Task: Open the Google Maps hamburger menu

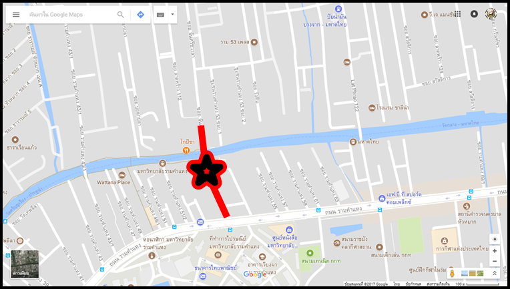Action: (x=16, y=15)
